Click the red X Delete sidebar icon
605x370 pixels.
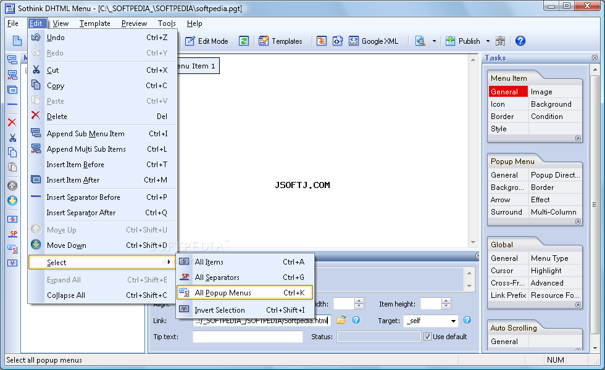tap(12, 123)
